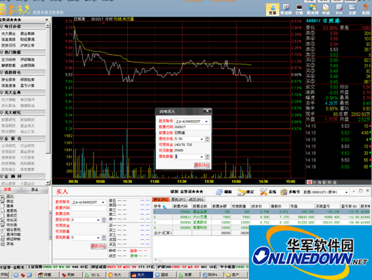Switch to the 成交 deals tab
This screenshot has width=372, height=280.
(x=196, y=199)
